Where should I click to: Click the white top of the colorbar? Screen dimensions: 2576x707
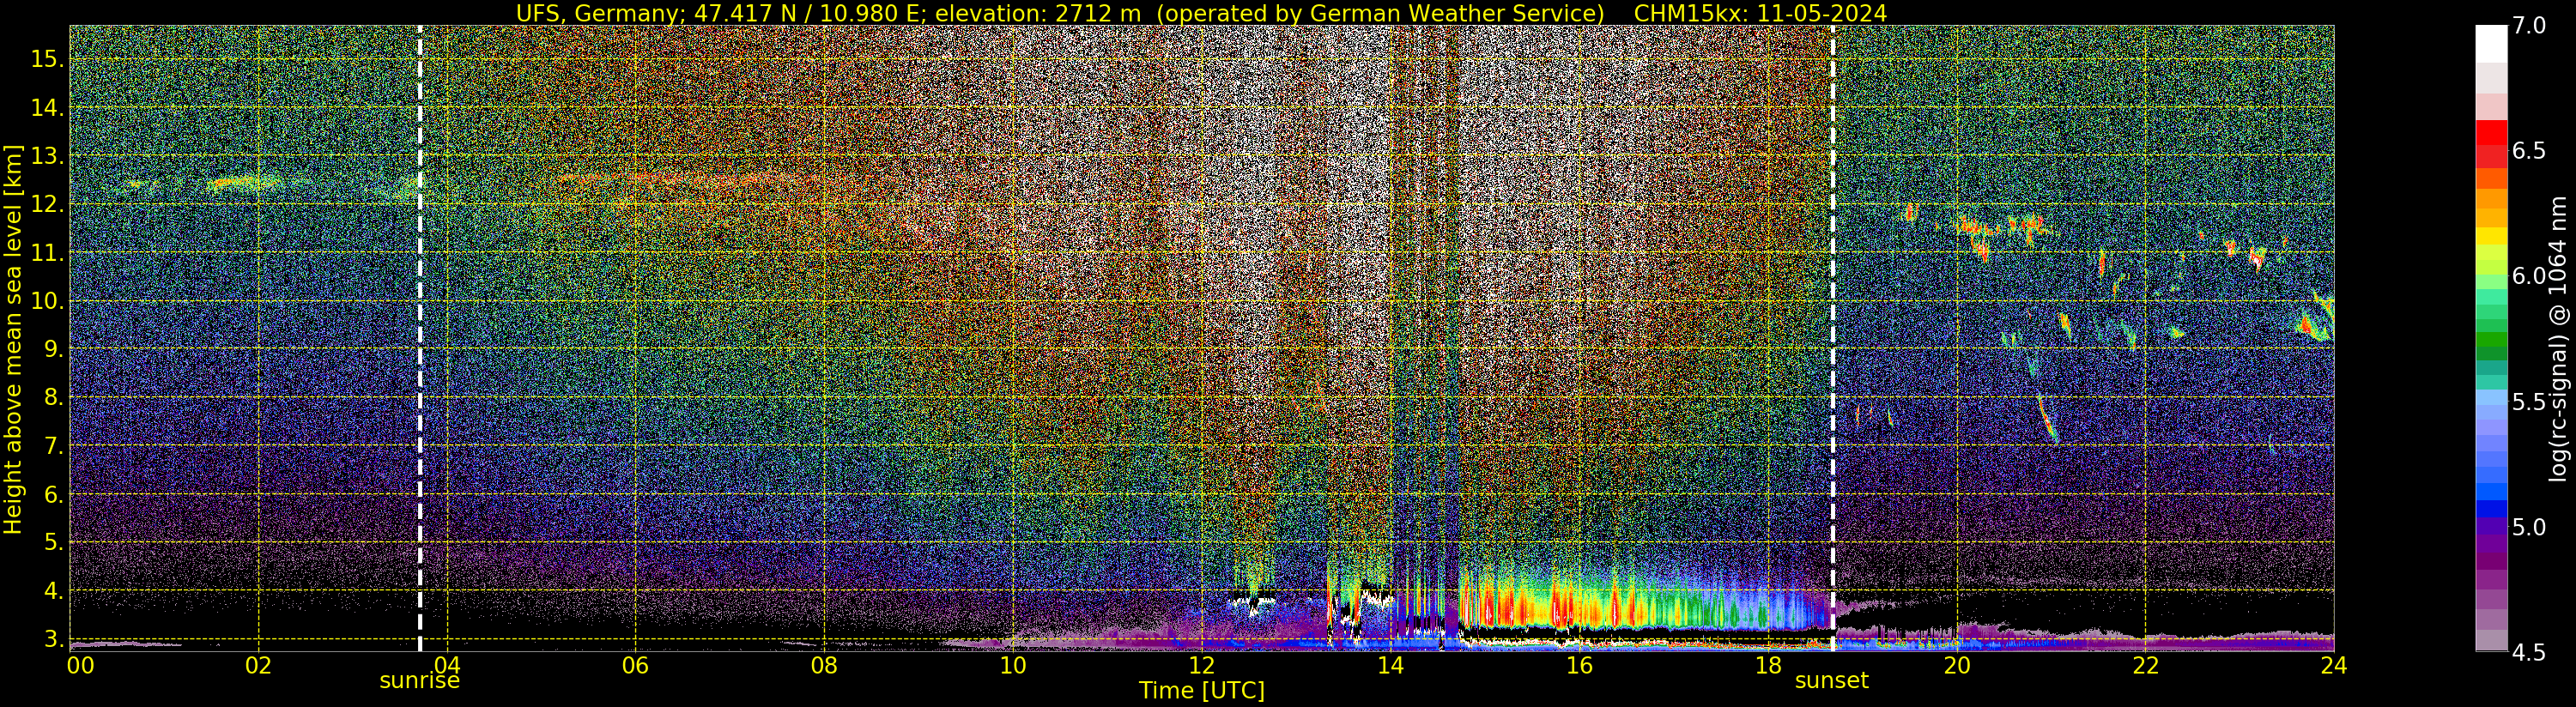(2491, 44)
